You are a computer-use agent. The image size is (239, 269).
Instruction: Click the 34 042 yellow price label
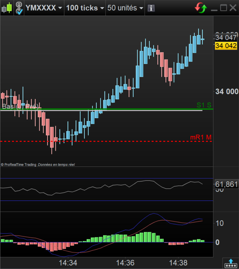(226, 46)
